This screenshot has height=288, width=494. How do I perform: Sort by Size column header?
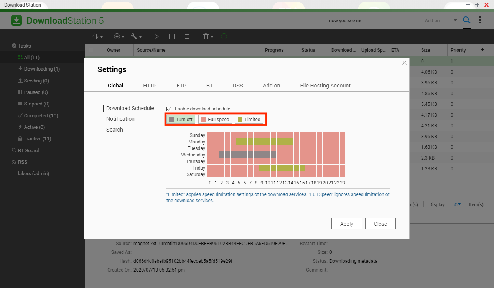[433, 50]
